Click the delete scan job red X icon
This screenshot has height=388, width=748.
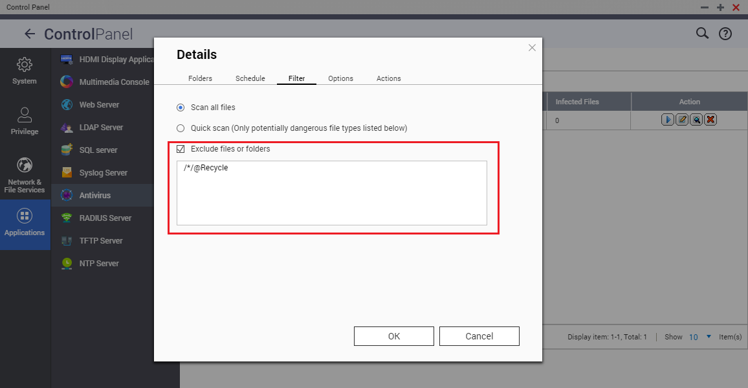[x=710, y=120]
